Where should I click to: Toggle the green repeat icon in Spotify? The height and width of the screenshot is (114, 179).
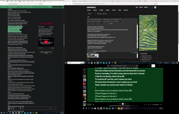click(x=128, y=104)
